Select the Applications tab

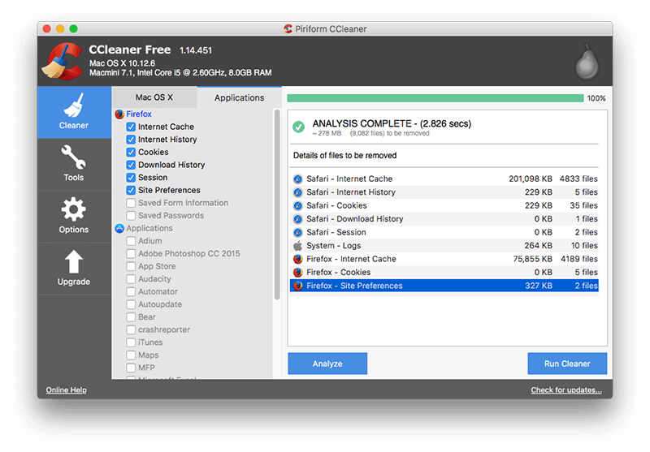(x=239, y=97)
